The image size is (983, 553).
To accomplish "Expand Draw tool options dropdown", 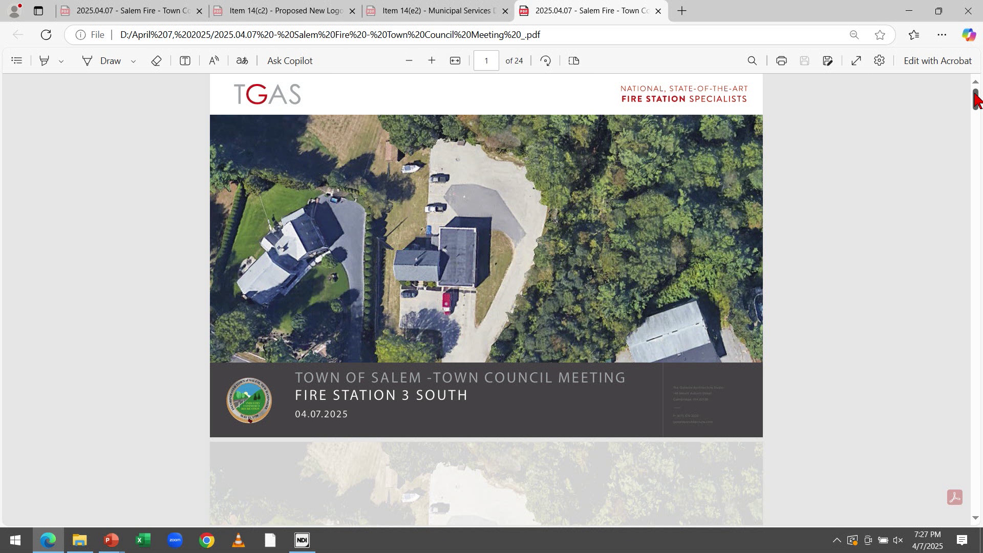I will pyautogui.click(x=133, y=61).
